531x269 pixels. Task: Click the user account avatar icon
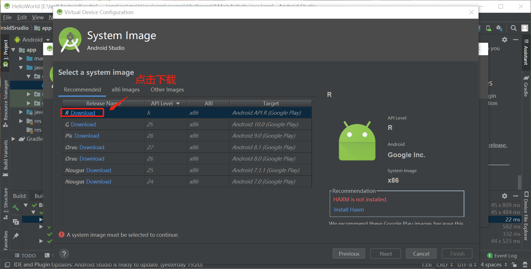pyautogui.click(x=525, y=28)
